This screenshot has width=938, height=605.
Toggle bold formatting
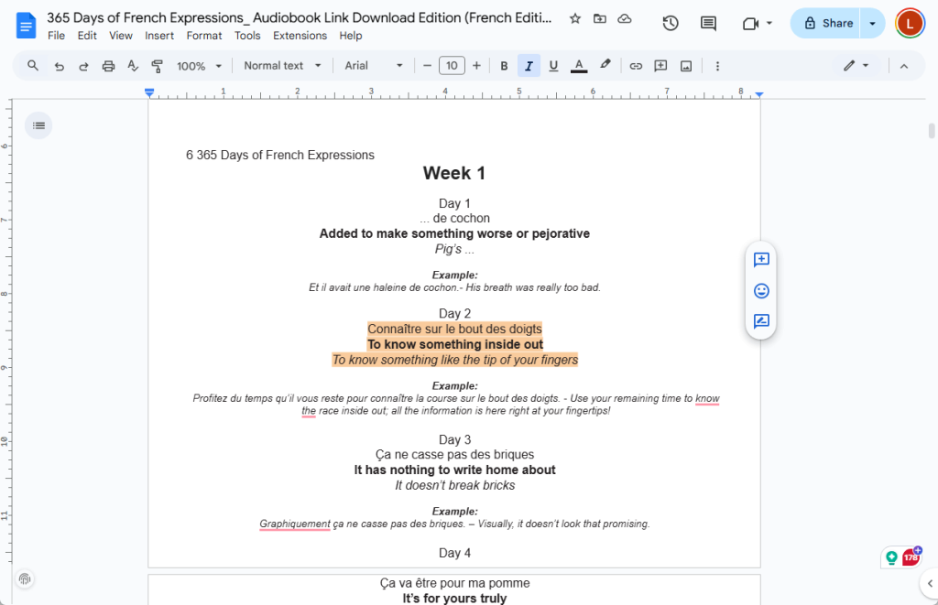pos(504,65)
